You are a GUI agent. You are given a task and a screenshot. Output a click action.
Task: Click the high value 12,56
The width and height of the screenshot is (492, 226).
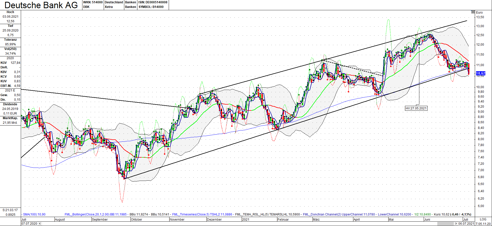[x=11, y=21]
